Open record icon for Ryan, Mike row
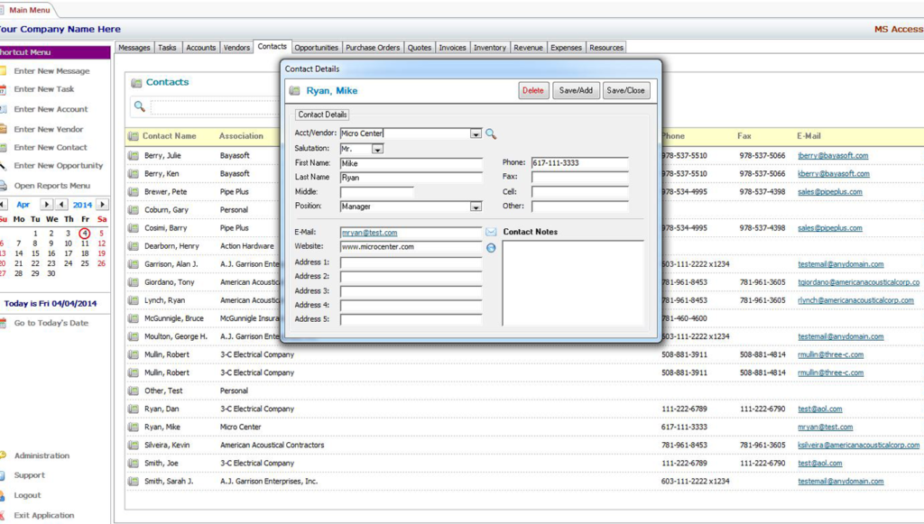Viewport: 924px width, 524px height. (134, 427)
